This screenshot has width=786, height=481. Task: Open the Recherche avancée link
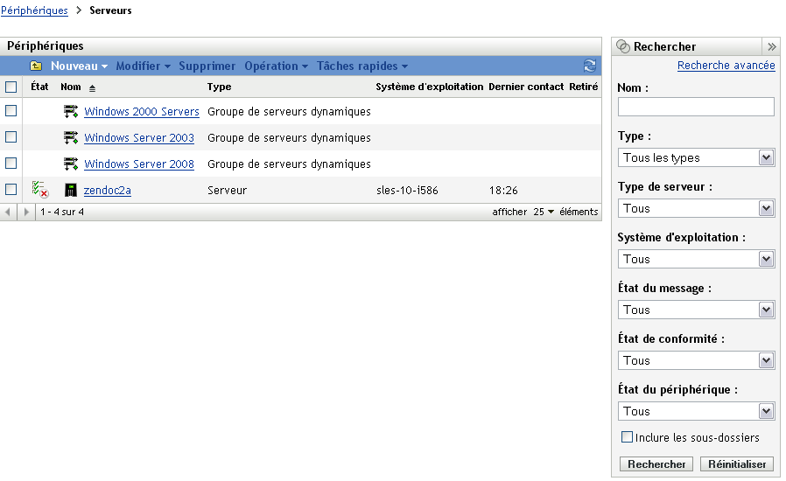click(x=726, y=66)
